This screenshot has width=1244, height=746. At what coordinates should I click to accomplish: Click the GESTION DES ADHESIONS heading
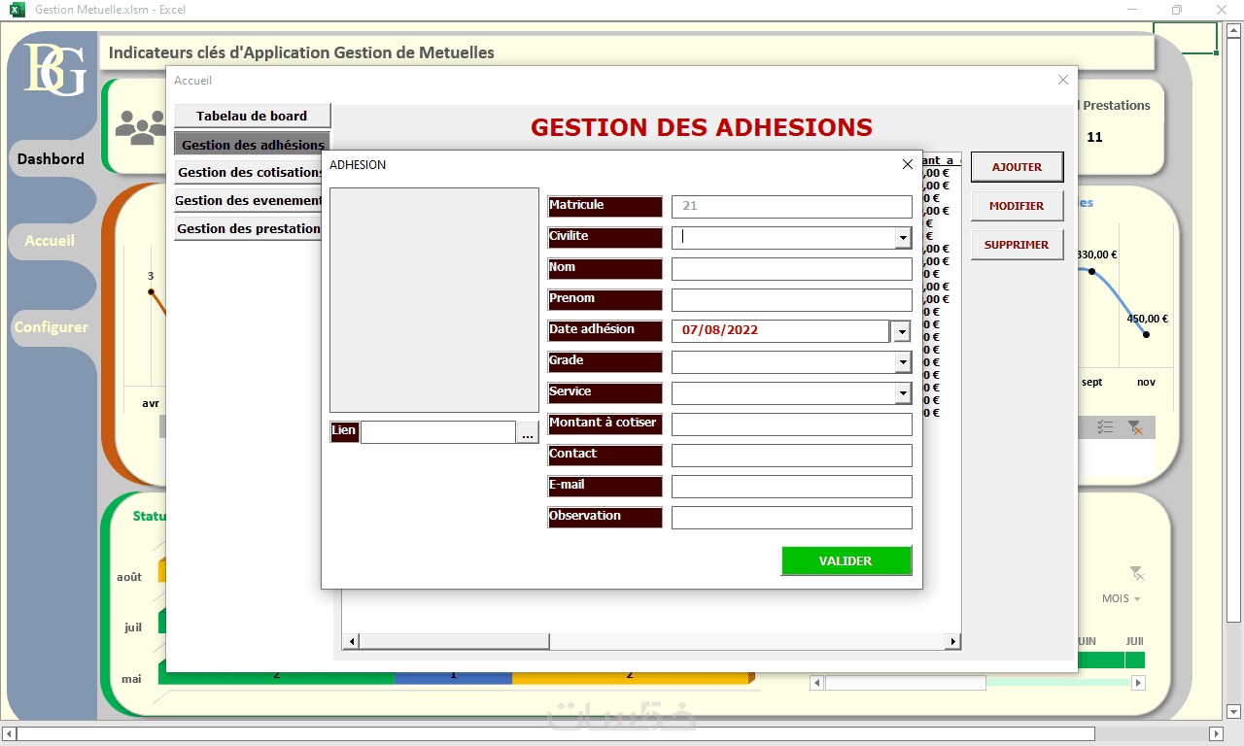click(x=702, y=127)
